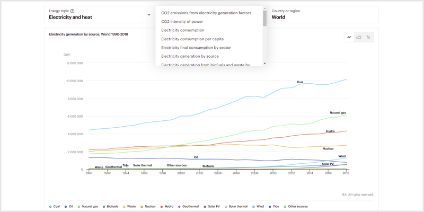Switch to stacked area chart icon
The height and width of the screenshot is (212, 424).
pyautogui.click(x=359, y=37)
